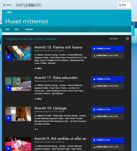This screenshot has width=137, height=151.
Task: Download Avsnitt 9 as MP3
Action: pyautogui.click(x=108, y=147)
